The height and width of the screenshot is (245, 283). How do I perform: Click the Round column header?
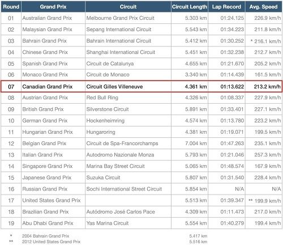coord(11,7)
